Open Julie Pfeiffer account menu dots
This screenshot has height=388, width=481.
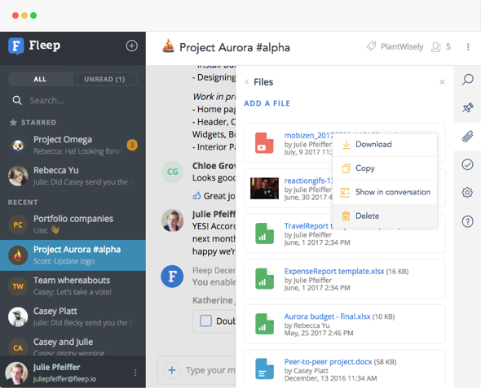135,373
